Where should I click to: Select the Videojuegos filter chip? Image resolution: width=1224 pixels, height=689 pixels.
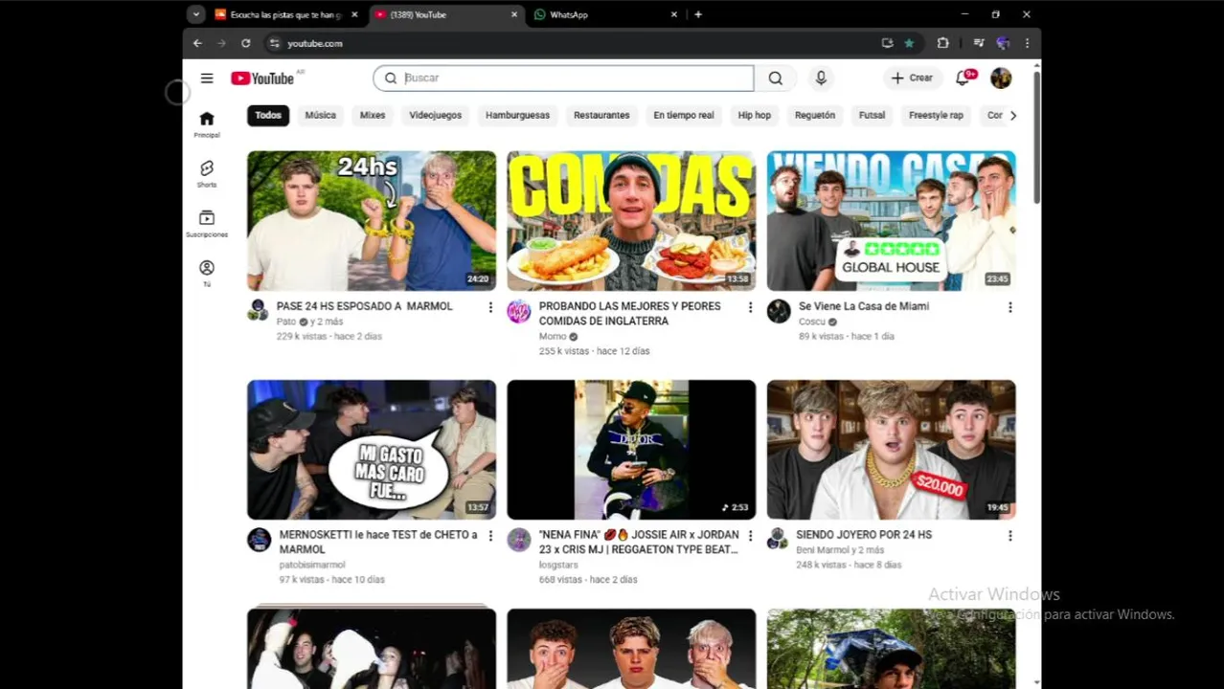click(436, 115)
